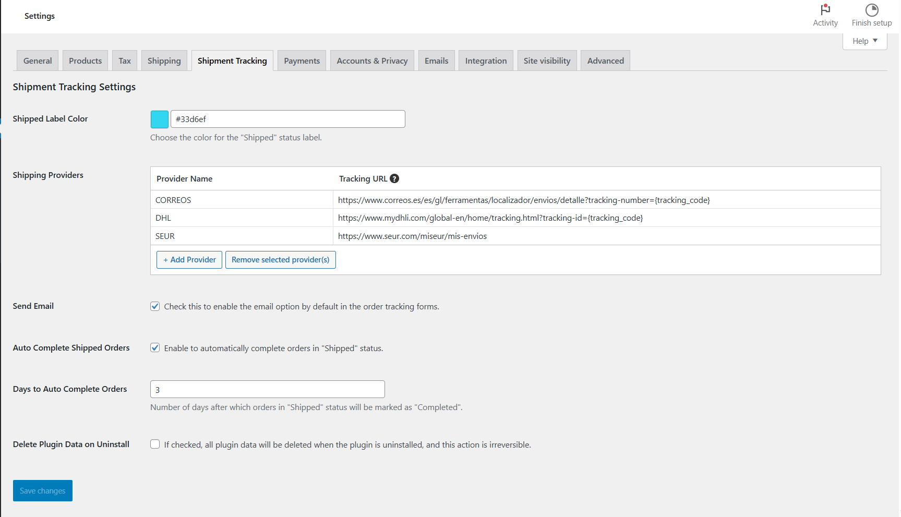Viewport: 901px width, 517px height.
Task: Open the Products tab
Action: click(86, 61)
